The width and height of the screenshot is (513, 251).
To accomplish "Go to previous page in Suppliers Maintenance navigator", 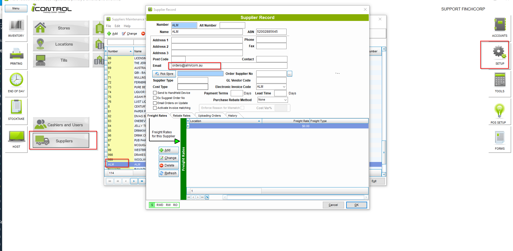I will coord(118,181).
